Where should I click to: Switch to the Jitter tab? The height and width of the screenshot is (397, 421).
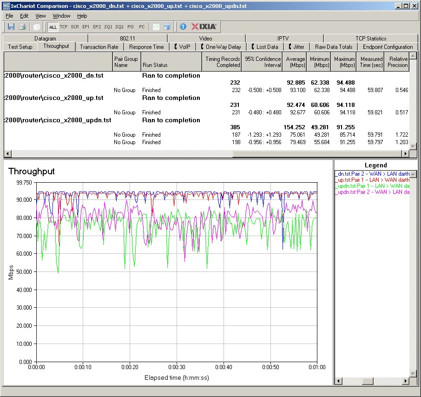296,47
